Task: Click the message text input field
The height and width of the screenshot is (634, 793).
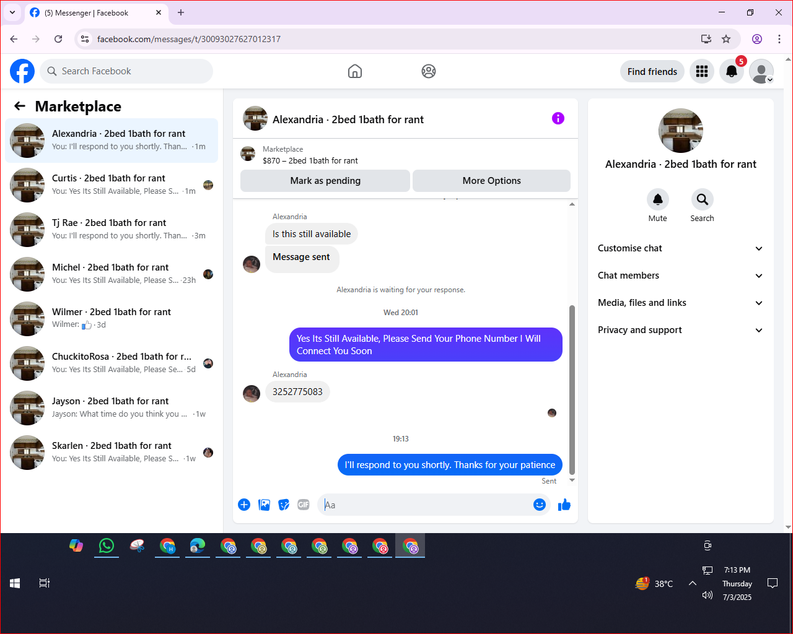Action: pos(426,505)
